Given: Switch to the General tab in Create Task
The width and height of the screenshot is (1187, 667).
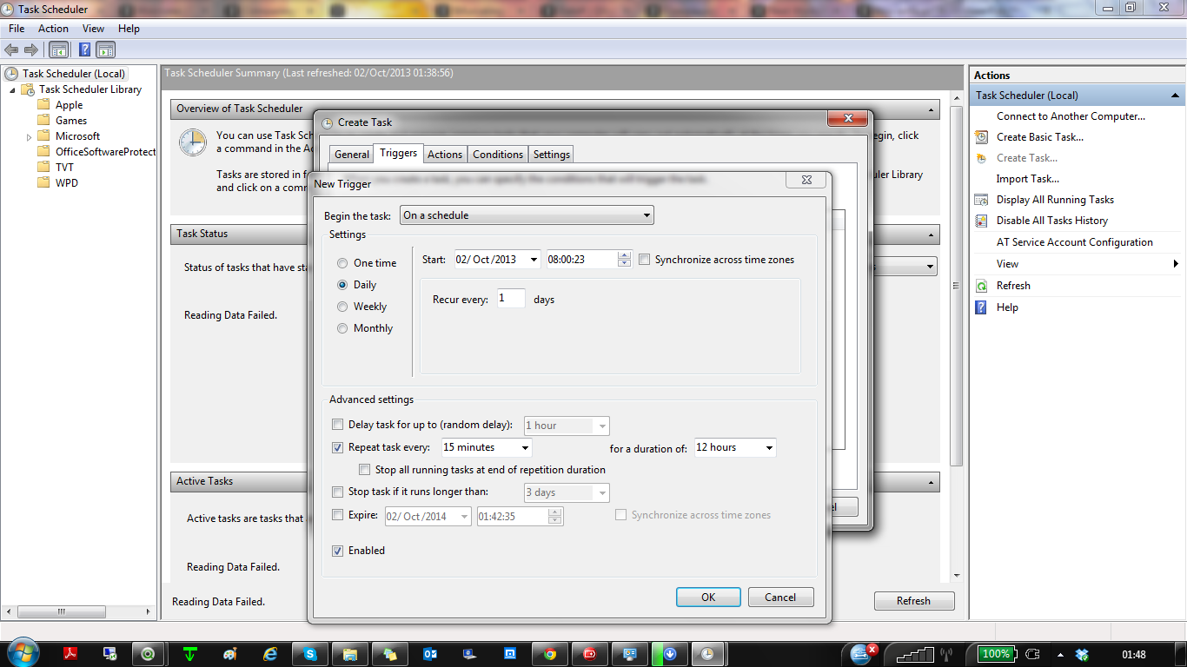Looking at the screenshot, I should coord(352,155).
